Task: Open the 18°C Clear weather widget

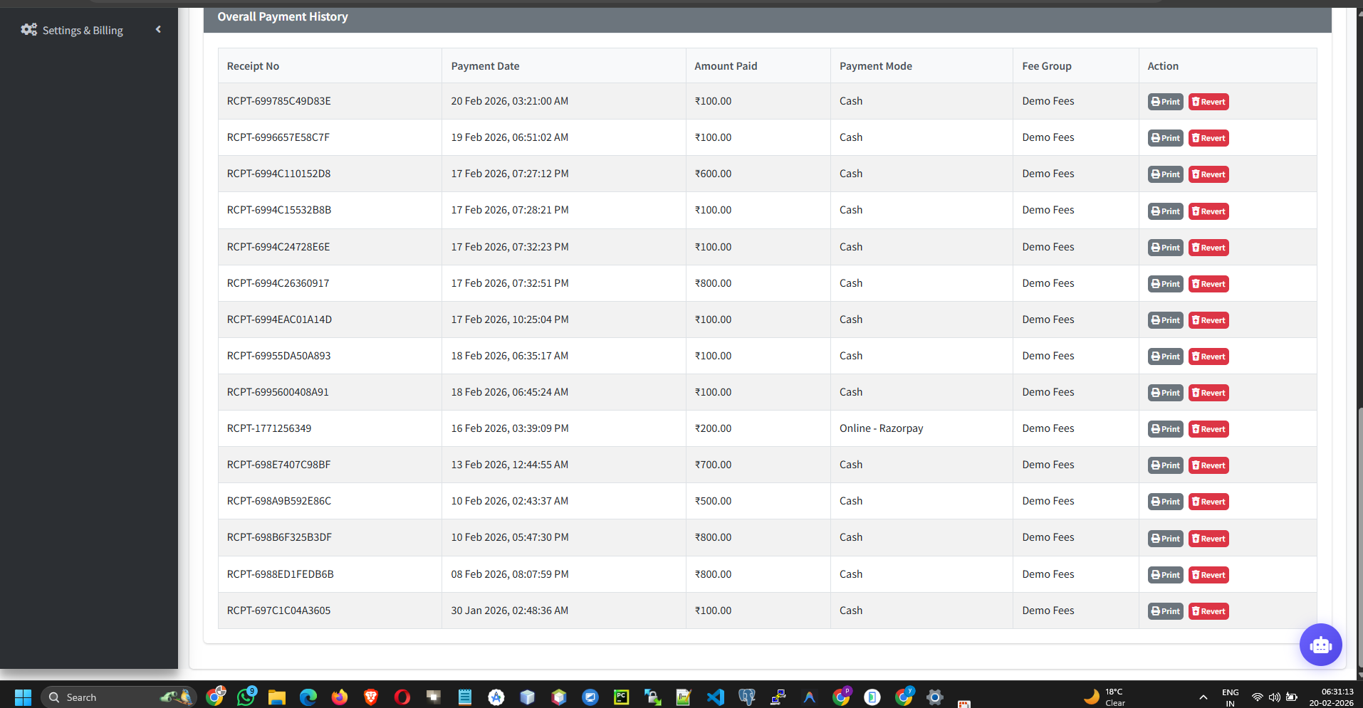Action: [1106, 697]
